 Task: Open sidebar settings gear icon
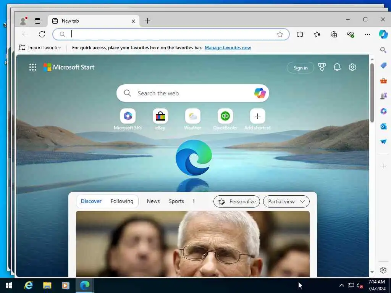(383, 270)
